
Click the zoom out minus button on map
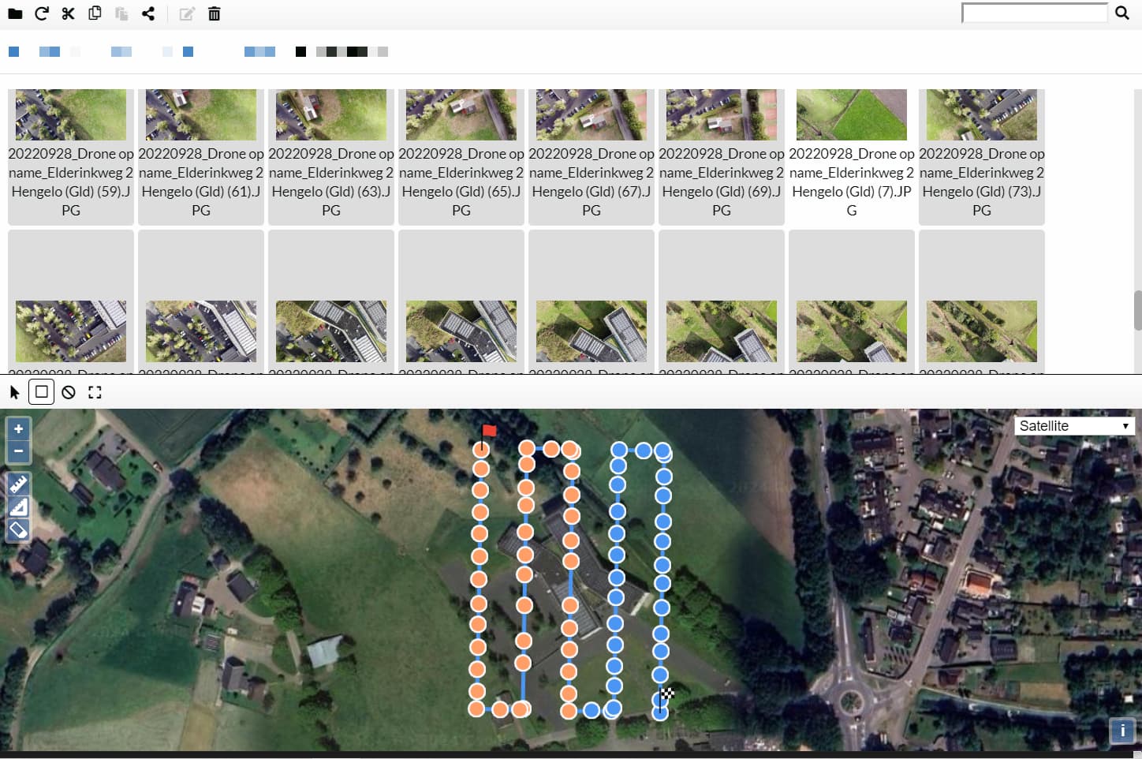18,451
